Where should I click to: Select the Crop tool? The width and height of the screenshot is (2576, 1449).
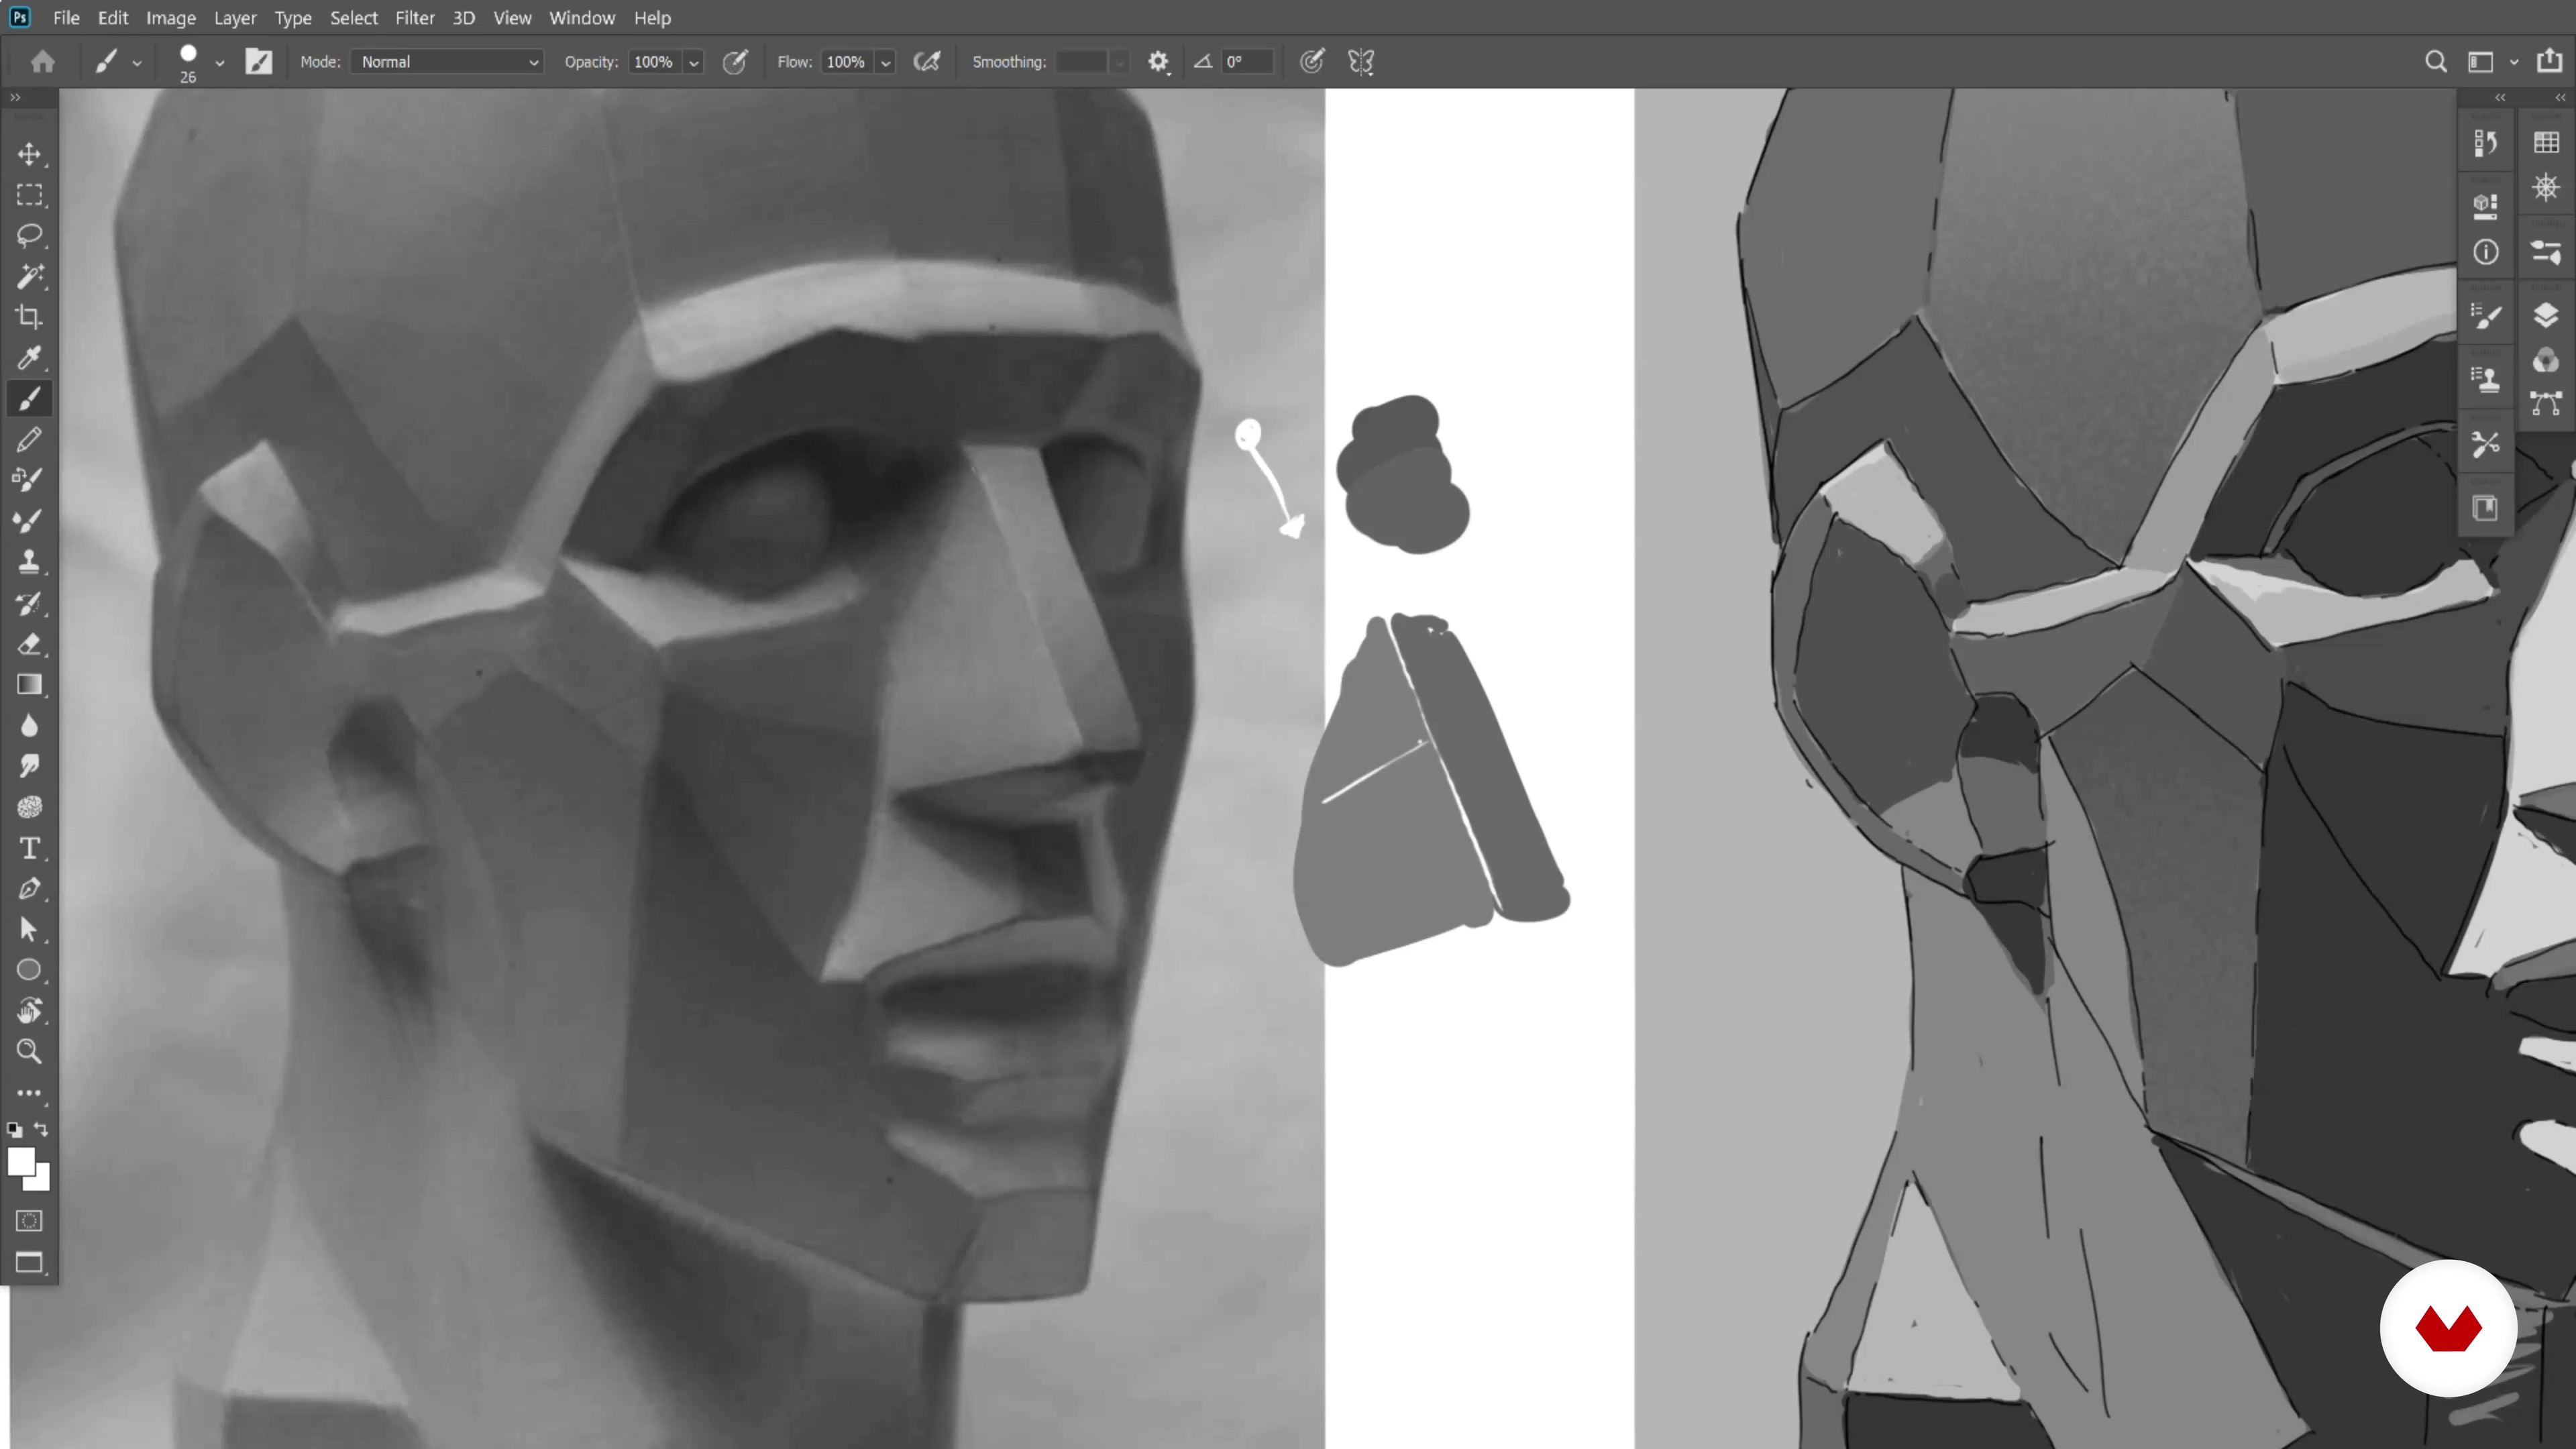(x=29, y=317)
